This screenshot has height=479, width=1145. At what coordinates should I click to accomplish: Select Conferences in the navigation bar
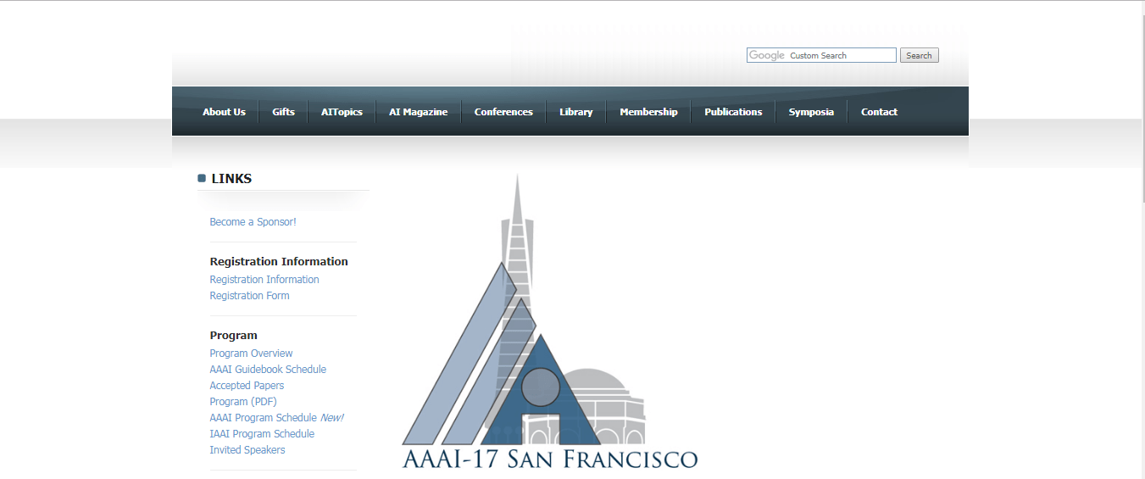(503, 112)
